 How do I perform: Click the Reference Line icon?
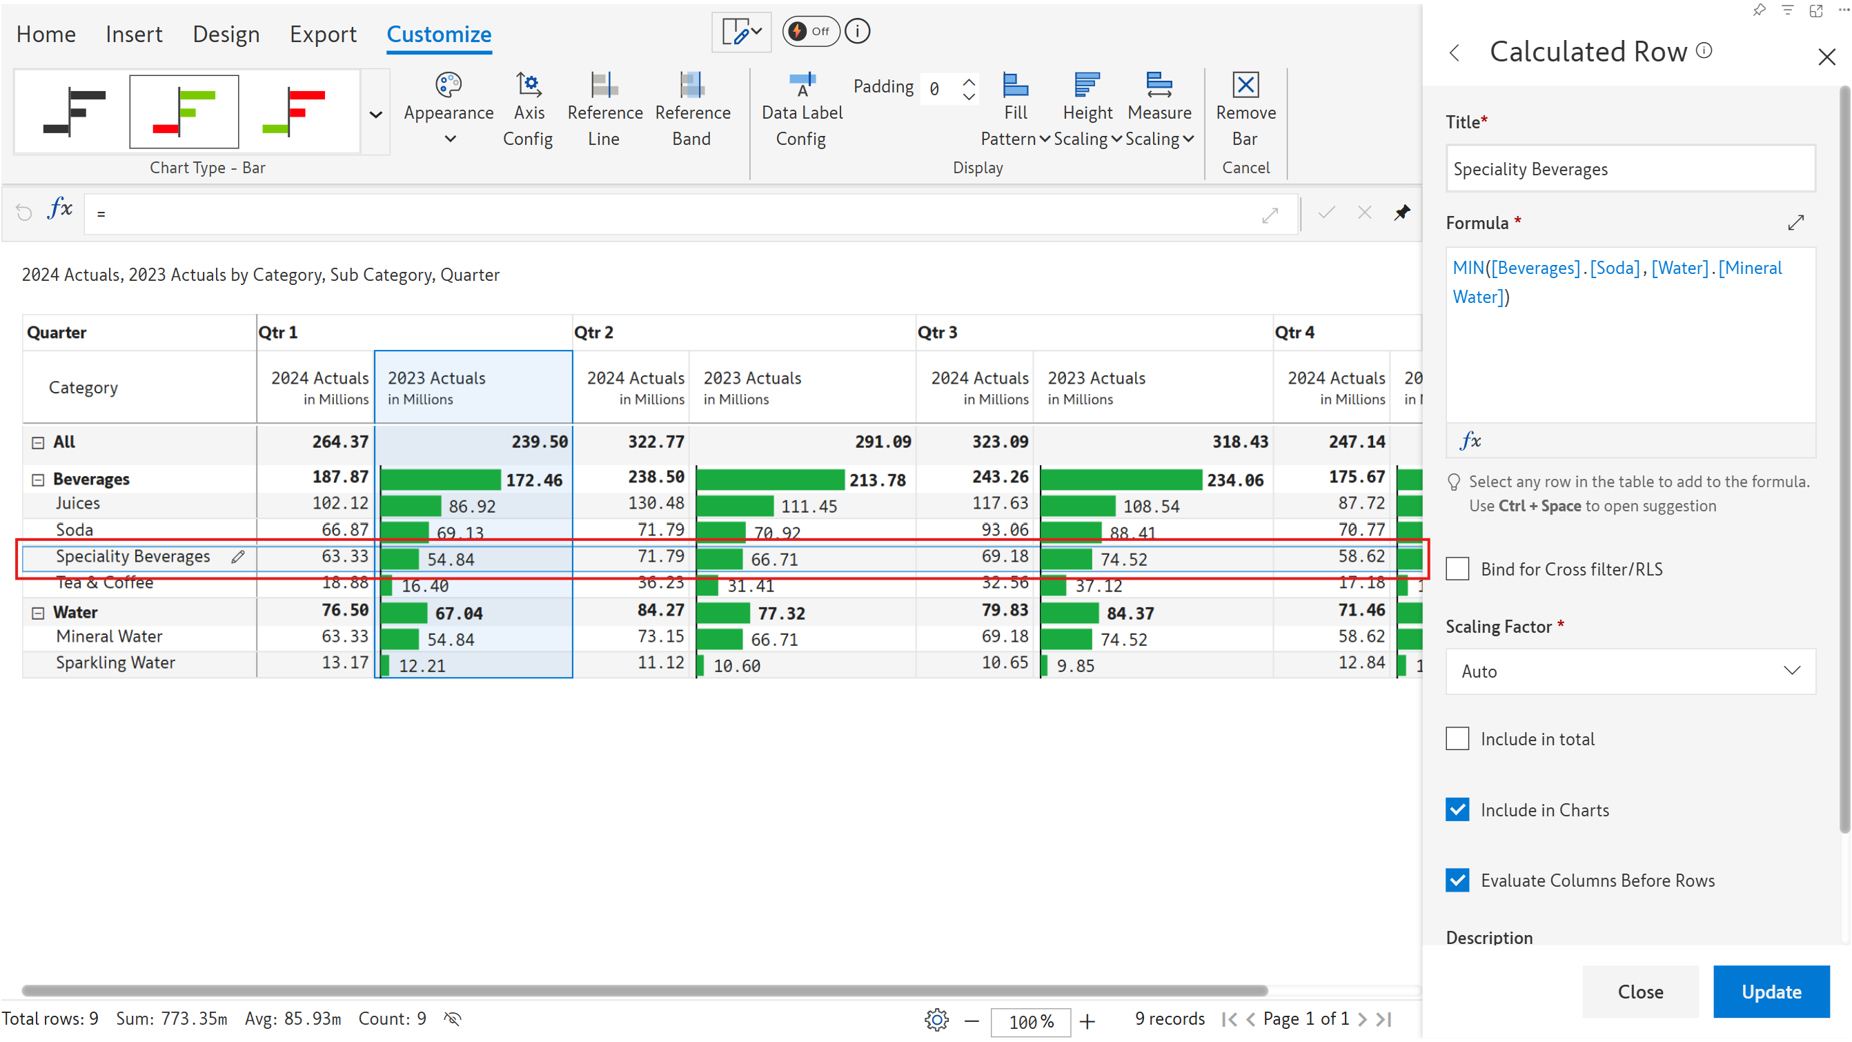pos(604,85)
